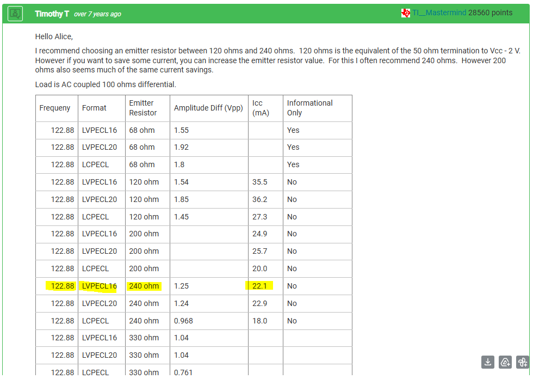Image resolution: width=533 pixels, height=379 pixels.
Task: Click the amplitude value "1.54"
Action: [181, 182]
